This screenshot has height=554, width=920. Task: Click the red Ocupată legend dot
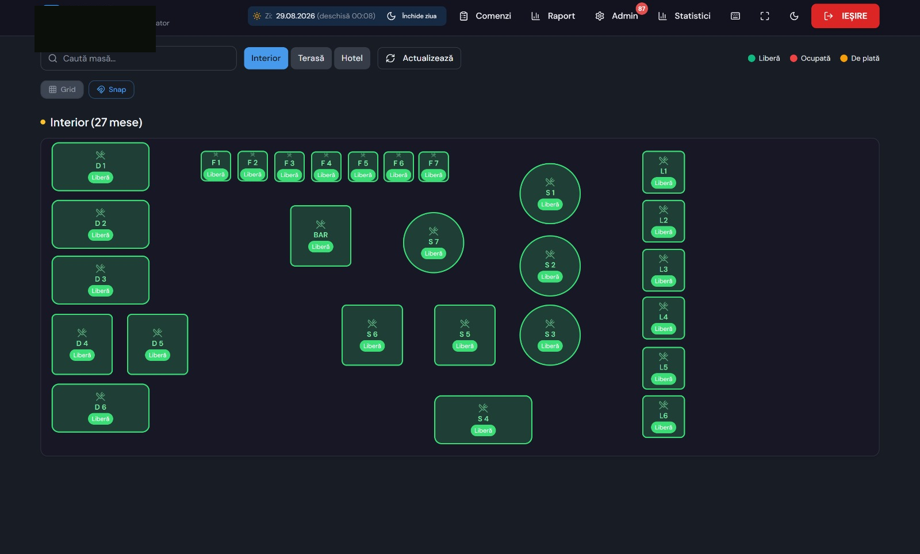[793, 58]
